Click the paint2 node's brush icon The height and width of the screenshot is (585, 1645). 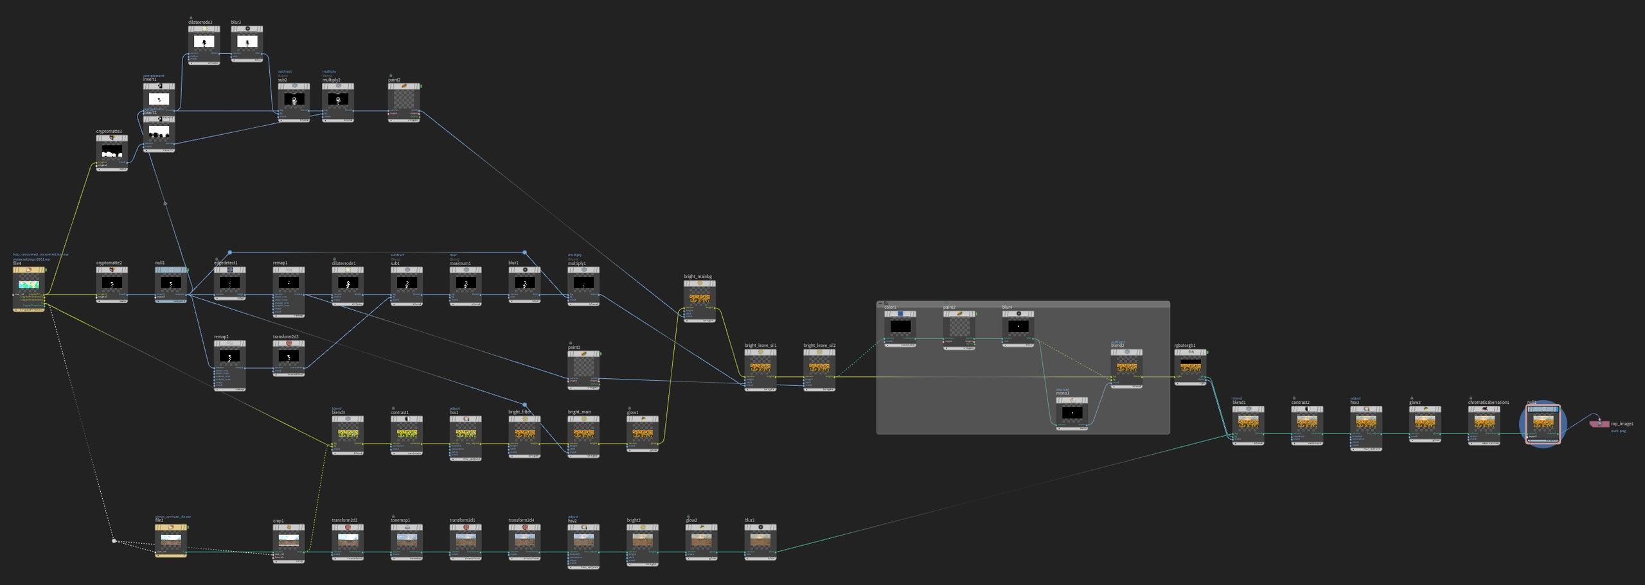404,87
